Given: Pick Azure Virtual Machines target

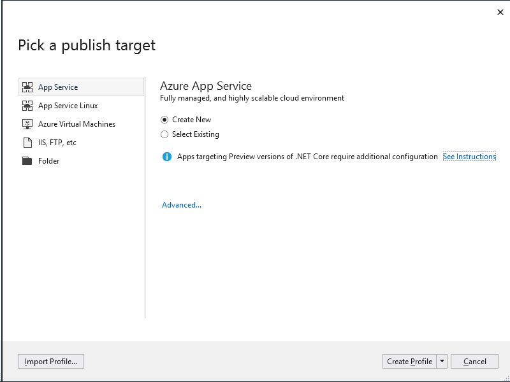Looking at the screenshot, I should coord(82,124).
